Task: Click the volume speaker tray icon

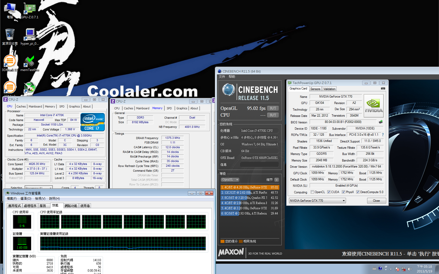Action: coord(409,269)
